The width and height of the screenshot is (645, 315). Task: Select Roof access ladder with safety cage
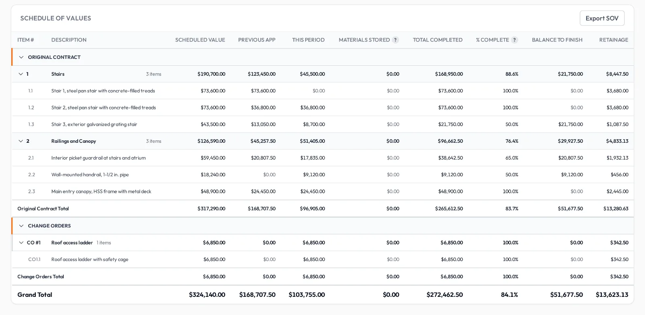322,259
